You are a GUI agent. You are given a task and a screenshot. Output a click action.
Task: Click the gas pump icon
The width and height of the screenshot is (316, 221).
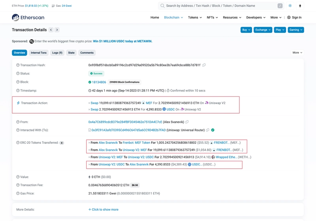[53, 6]
